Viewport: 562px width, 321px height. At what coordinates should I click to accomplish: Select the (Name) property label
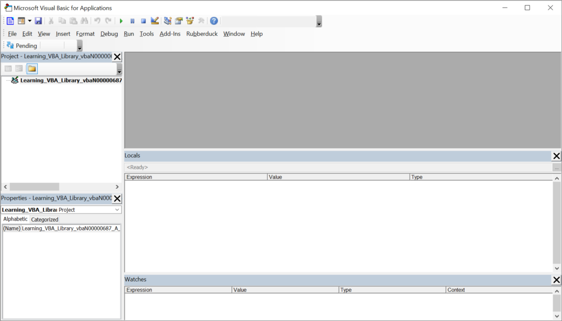12,228
